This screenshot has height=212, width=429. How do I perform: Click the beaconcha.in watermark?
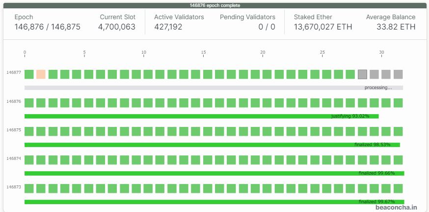[396, 208]
